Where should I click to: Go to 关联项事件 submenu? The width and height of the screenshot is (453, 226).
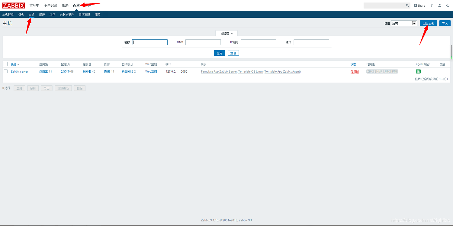coord(67,15)
